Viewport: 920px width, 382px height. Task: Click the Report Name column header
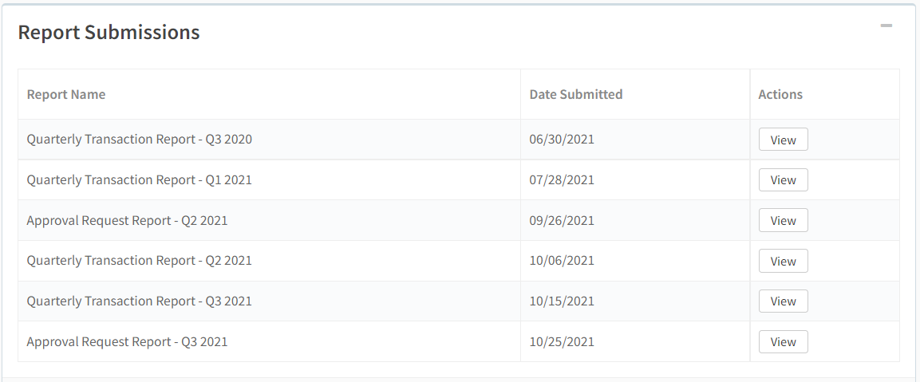[66, 94]
